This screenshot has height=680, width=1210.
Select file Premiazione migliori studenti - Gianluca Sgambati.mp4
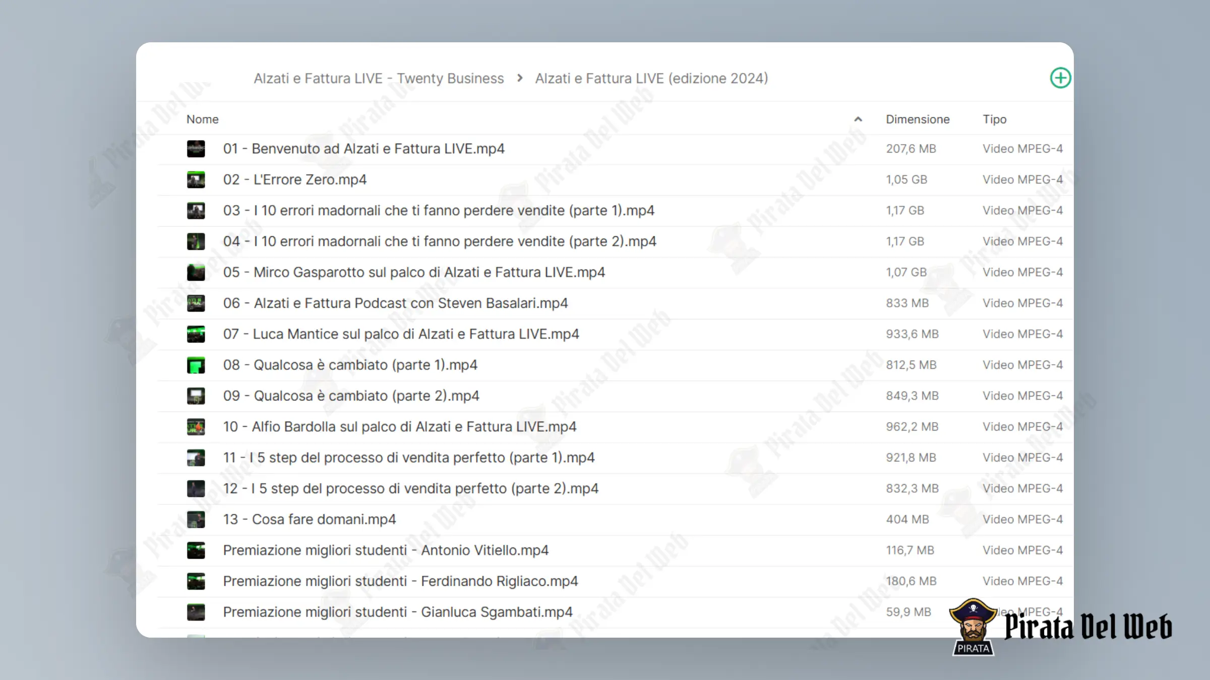(398, 612)
